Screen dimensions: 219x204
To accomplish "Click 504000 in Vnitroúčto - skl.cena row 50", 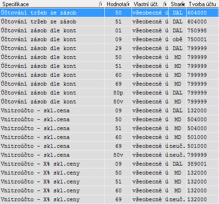I will tap(197, 119).
